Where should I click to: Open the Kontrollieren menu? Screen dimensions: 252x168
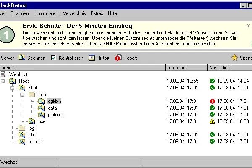point(46,13)
